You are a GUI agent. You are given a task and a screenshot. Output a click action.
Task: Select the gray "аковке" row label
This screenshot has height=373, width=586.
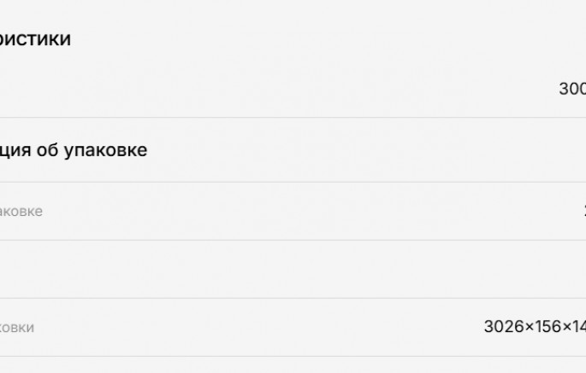click(x=21, y=212)
